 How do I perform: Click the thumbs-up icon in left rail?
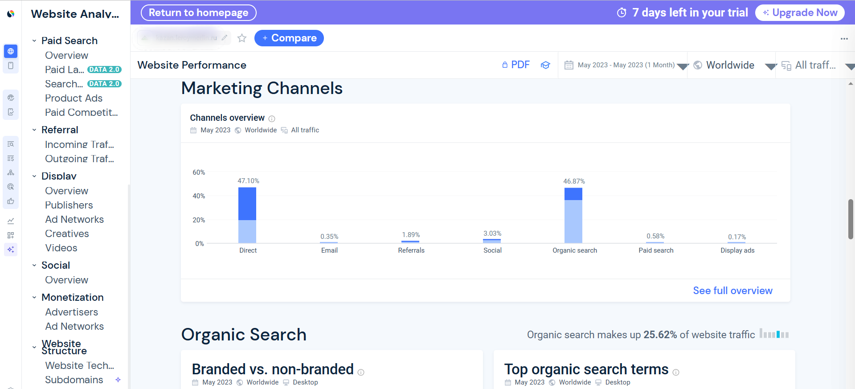point(11,201)
